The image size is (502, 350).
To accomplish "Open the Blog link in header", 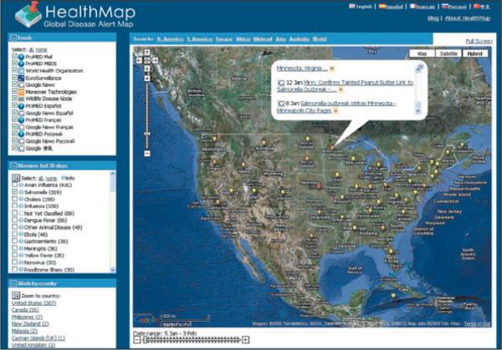I will click(433, 18).
